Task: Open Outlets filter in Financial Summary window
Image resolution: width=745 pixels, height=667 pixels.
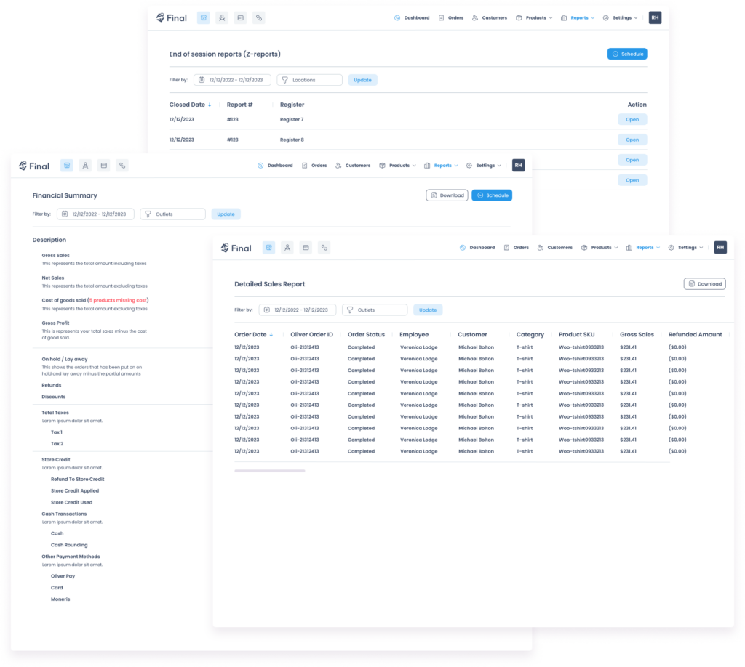Action: [x=173, y=214]
